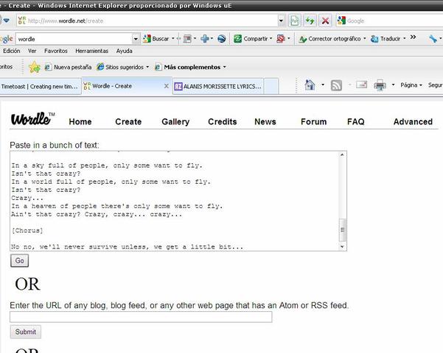Click the Google icon in search box
Viewport: 443px width, 353px height.
click(341, 21)
